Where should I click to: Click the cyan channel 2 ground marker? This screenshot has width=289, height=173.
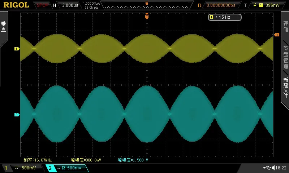click(17, 115)
